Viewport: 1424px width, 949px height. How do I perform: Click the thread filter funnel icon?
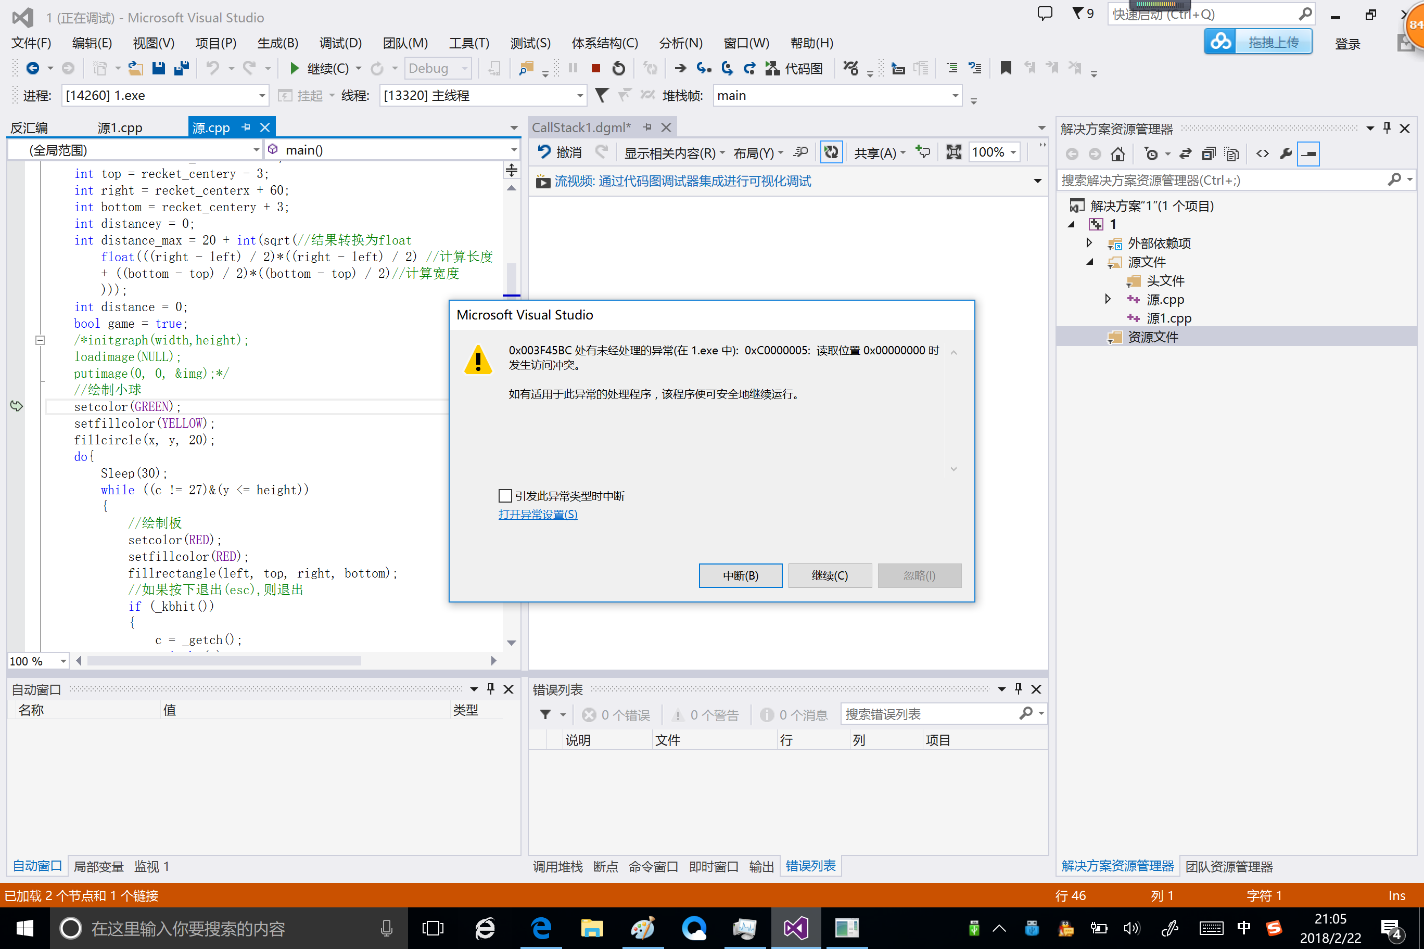pos(601,96)
